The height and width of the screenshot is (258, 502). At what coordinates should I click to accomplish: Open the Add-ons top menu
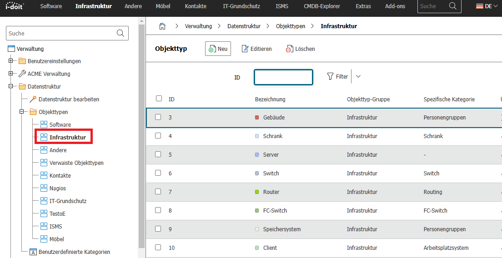click(395, 6)
